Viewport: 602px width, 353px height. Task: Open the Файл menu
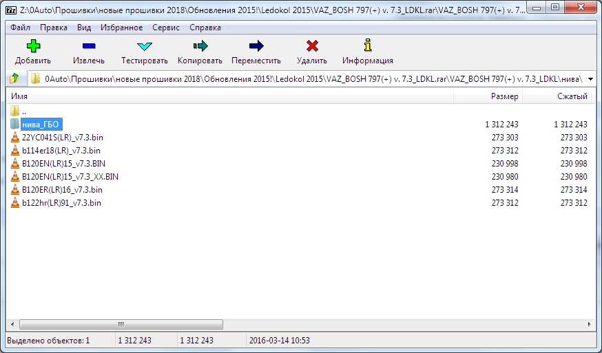point(21,28)
